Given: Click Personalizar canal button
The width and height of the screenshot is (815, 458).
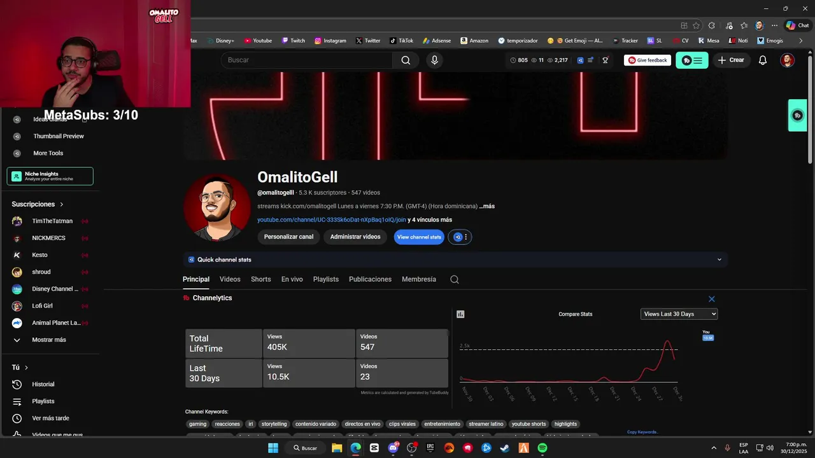Looking at the screenshot, I should [288, 237].
